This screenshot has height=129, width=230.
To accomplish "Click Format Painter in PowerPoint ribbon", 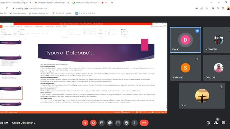I will point(6,34).
